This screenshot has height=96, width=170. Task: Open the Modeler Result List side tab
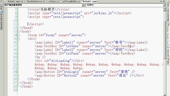(x=168, y=34)
